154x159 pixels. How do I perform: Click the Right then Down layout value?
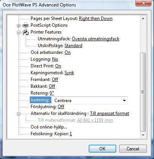tap(95, 18)
